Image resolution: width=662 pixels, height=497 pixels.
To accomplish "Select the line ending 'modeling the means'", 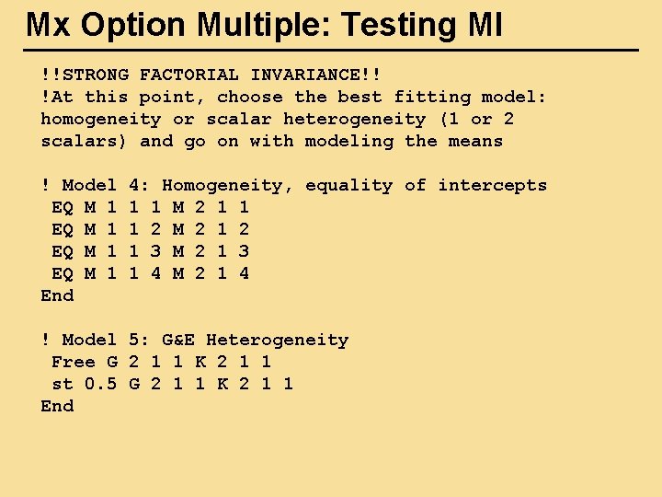I will point(271,141).
